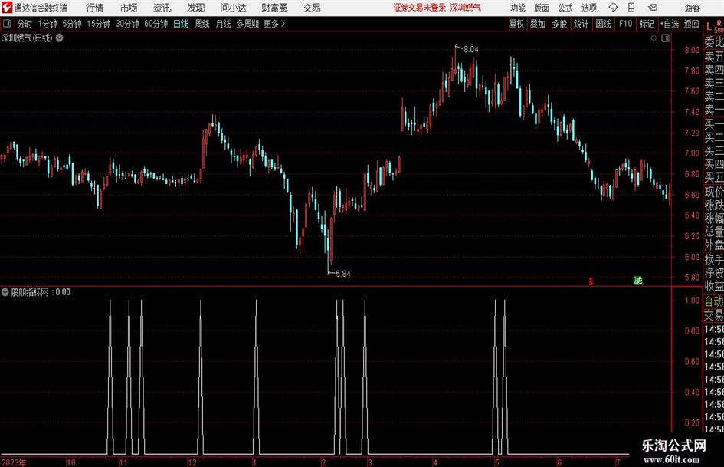Open the 选项 menu

click(589, 8)
